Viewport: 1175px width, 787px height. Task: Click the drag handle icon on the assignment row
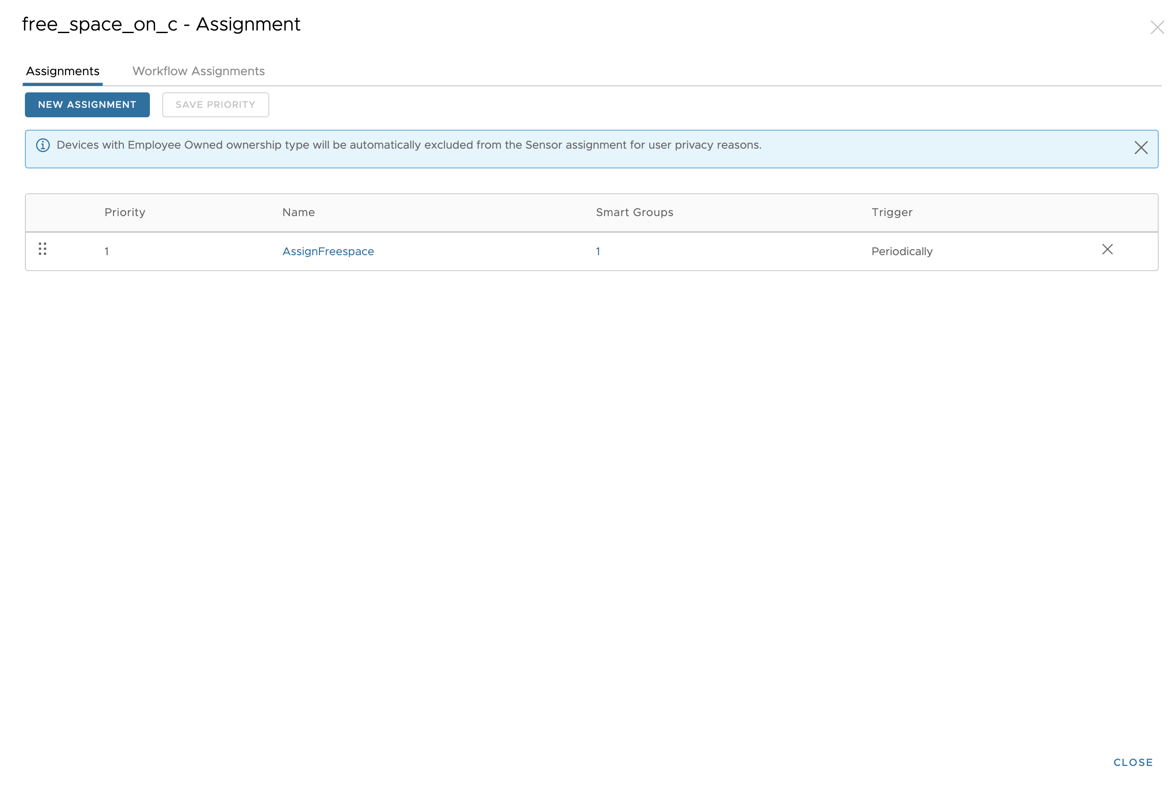42,250
